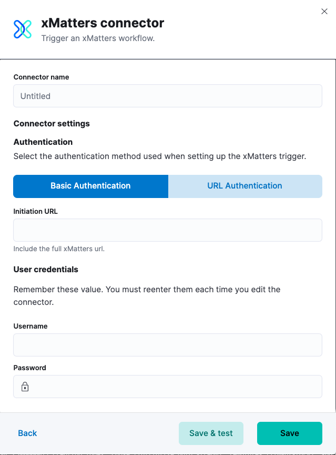Screen dimensions: 336x455
Task: Click the Initiation URL input field
Action: click(167, 230)
